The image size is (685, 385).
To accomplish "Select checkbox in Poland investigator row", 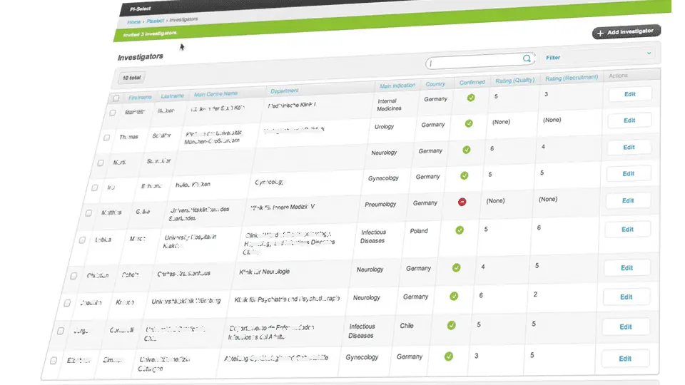I will click(x=82, y=240).
